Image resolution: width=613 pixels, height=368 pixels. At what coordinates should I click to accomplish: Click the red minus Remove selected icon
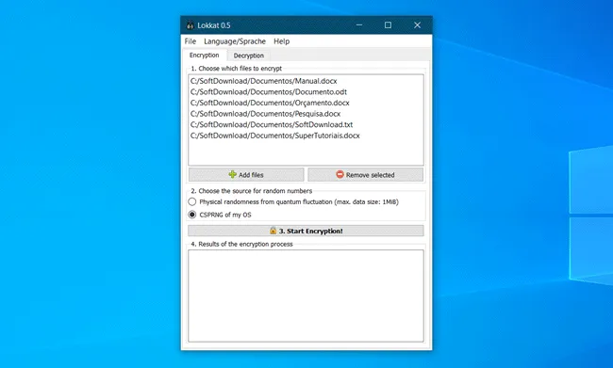coord(340,174)
